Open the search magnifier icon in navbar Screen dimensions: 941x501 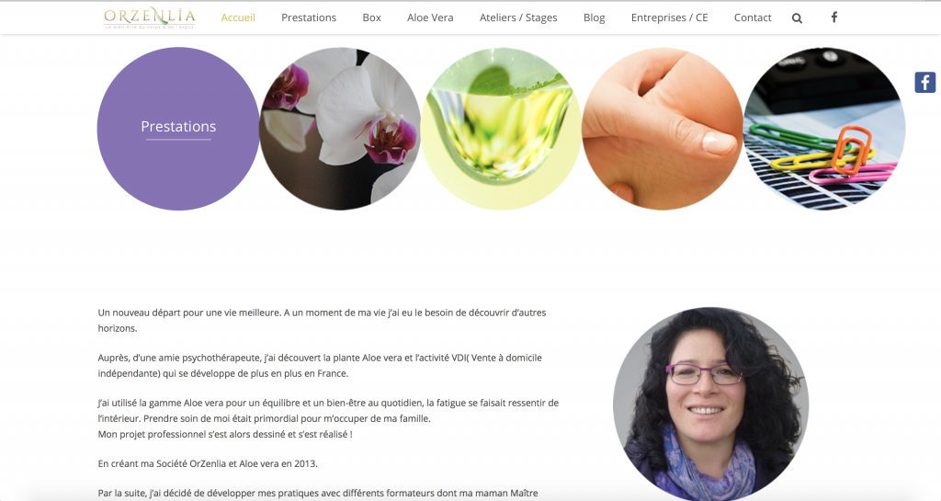797,18
